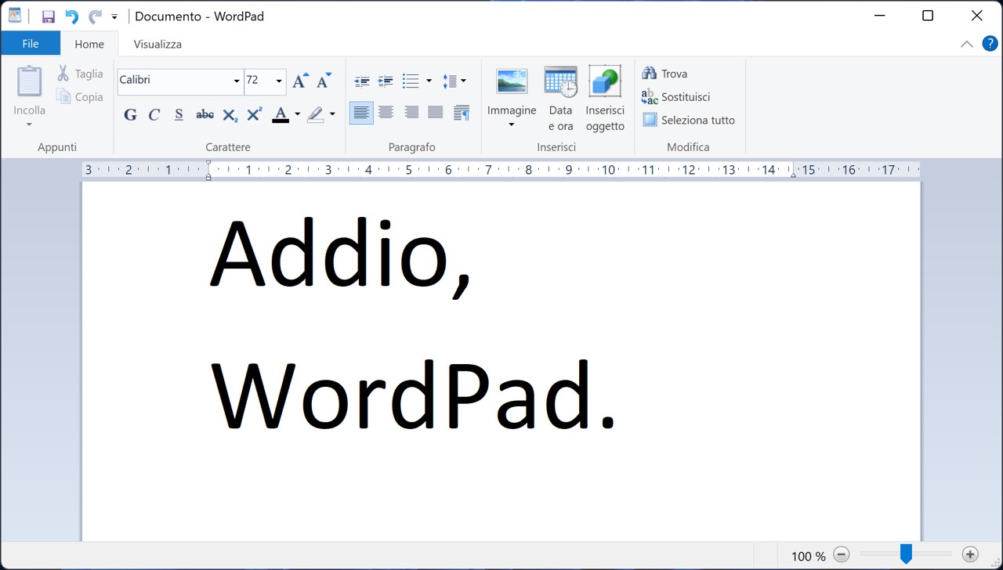Click Sostituisci to replace text
The image size is (1003, 570).
pyautogui.click(x=675, y=97)
